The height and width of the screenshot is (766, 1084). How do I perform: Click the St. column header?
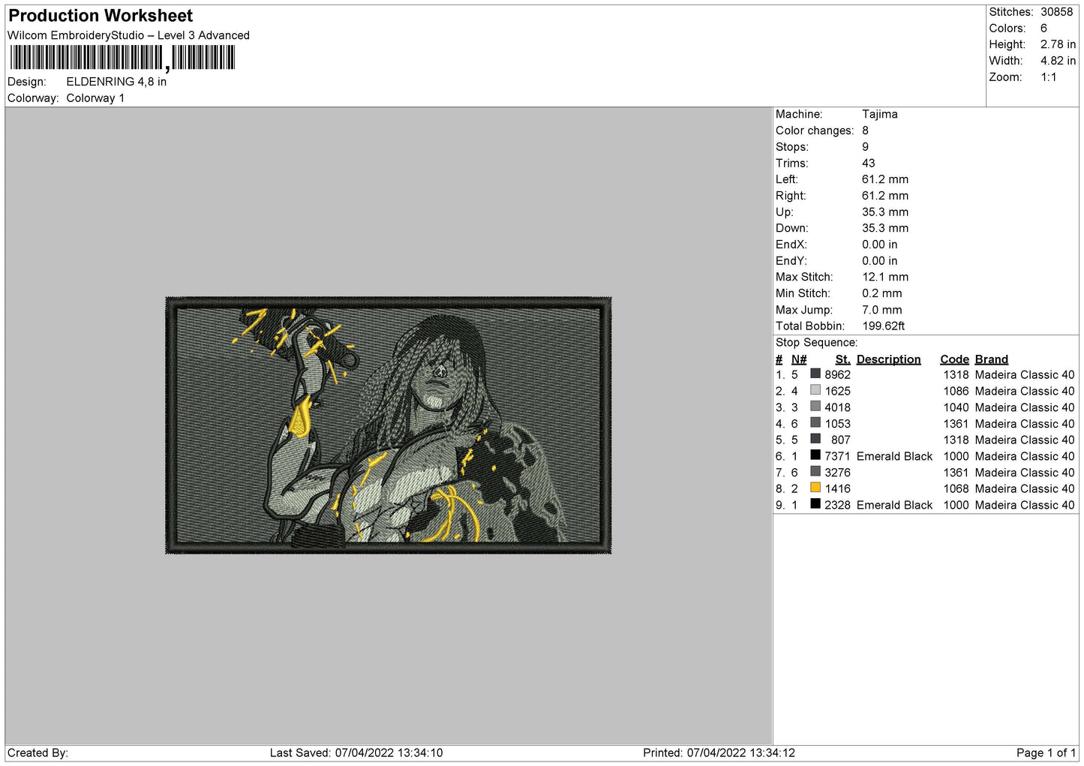[x=842, y=359]
